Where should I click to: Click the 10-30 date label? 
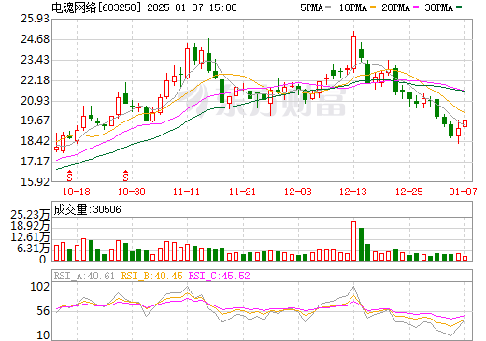coord(132,192)
